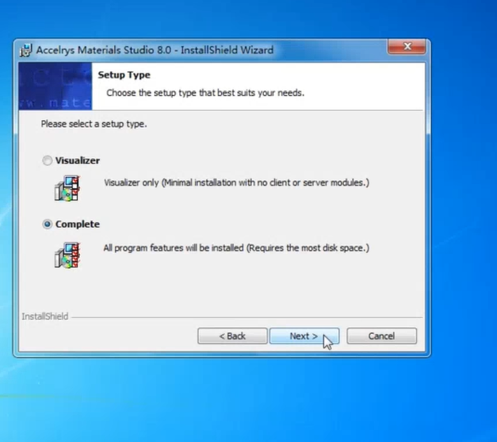Screen dimensions: 497x442
Task: Click the window title 'Accelrys Materials Studio 8.0'
Action: click(x=104, y=50)
